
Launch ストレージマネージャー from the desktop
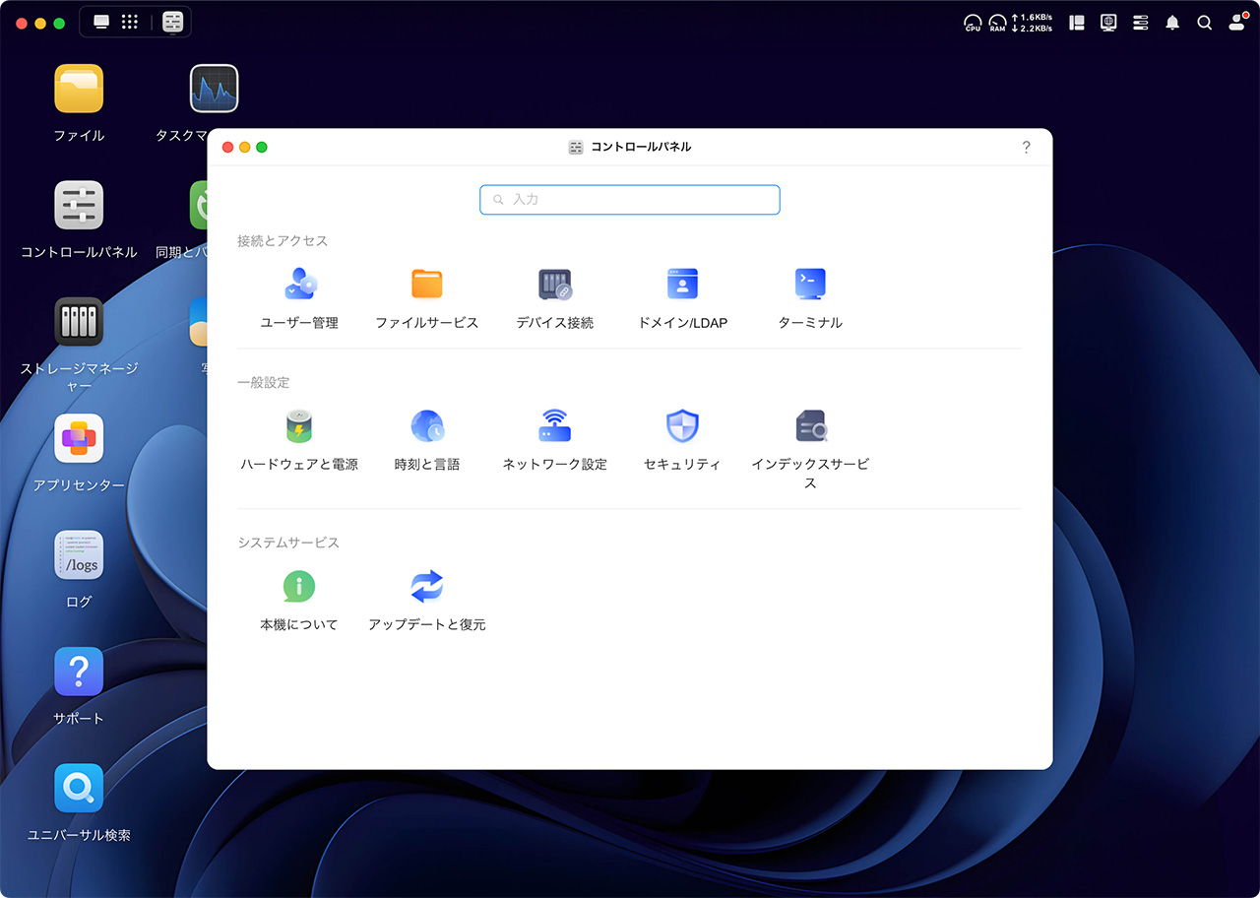[x=79, y=322]
